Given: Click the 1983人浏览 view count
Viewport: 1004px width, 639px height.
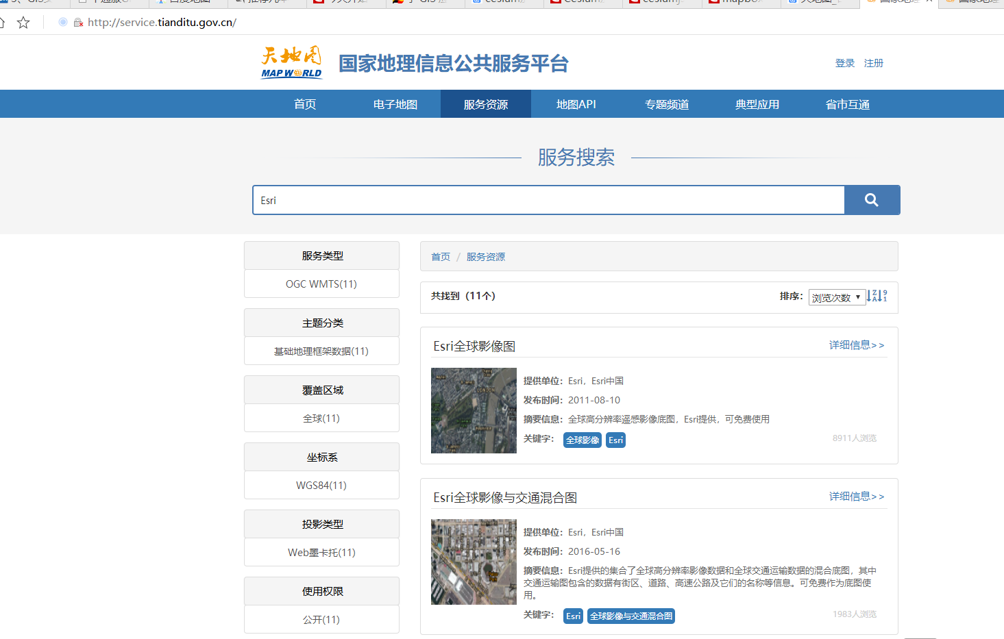Looking at the screenshot, I should [855, 614].
